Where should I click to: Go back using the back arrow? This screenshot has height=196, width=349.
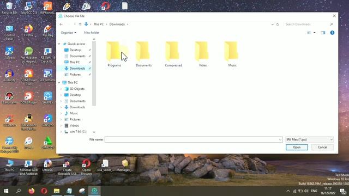(x=61, y=24)
